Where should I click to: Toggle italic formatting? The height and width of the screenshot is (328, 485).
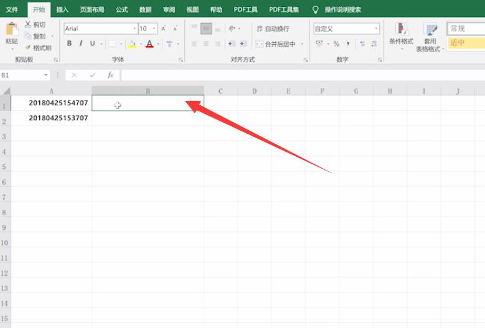tap(81, 44)
